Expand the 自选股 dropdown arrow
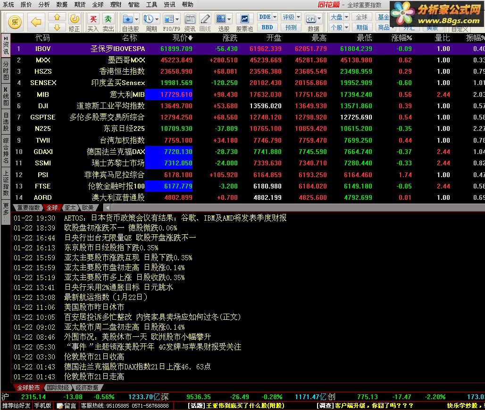 pyautogui.click(x=136, y=19)
